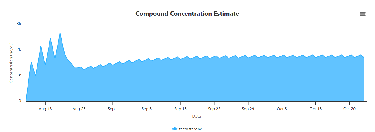Click the Date axis title

(197, 116)
